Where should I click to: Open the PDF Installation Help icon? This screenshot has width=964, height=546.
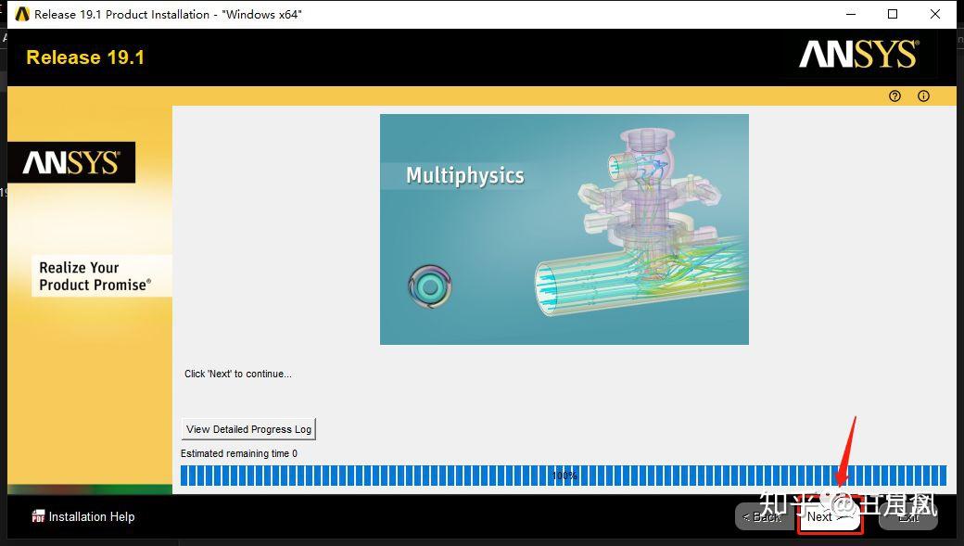(x=38, y=516)
